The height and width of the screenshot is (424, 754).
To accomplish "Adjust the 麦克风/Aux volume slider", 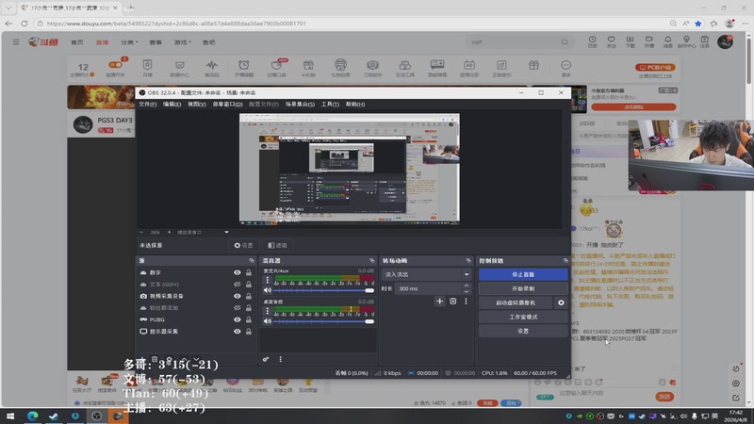I will click(x=323, y=290).
